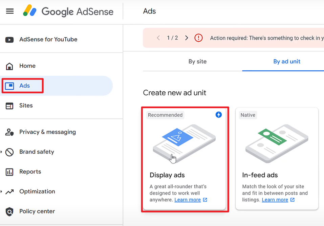This screenshot has height=226, width=324.
Task: Click the Sites layout icon
Action: tap(9, 106)
